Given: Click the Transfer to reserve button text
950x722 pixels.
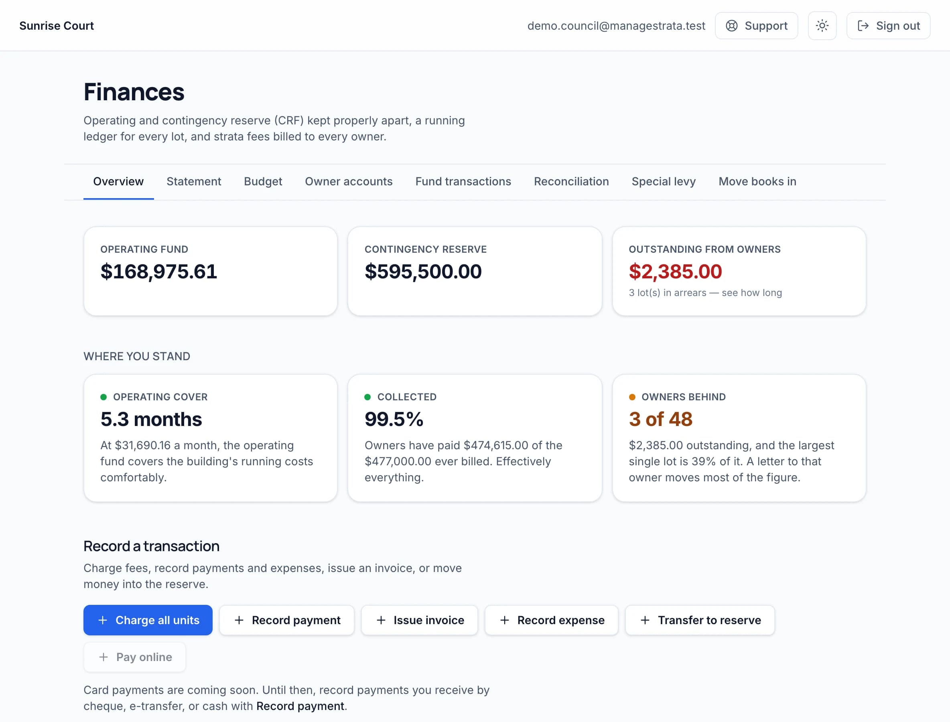Looking at the screenshot, I should pos(709,620).
